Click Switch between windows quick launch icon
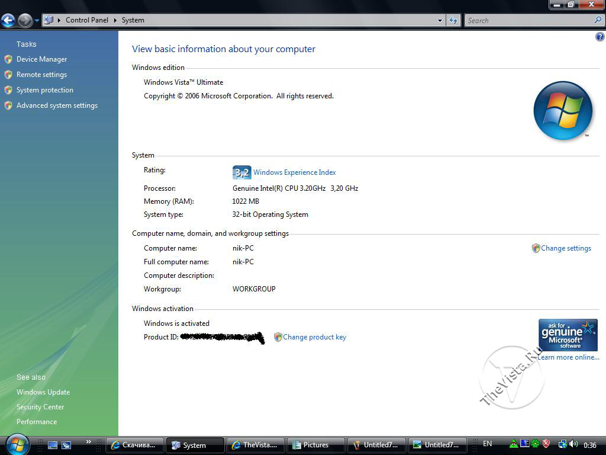The width and height of the screenshot is (606, 455). pyautogui.click(x=66, y=446)
